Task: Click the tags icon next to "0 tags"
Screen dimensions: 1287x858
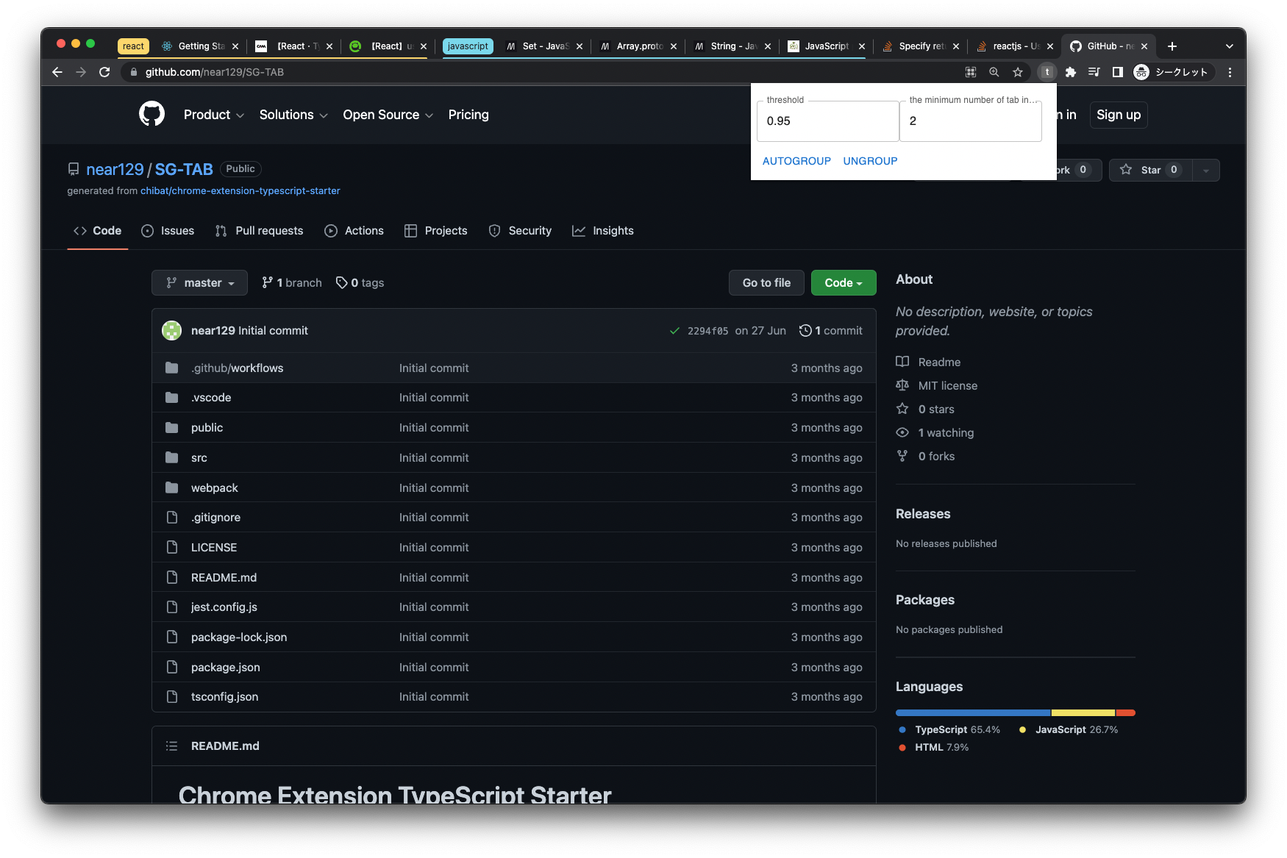Action: point(342,282)
